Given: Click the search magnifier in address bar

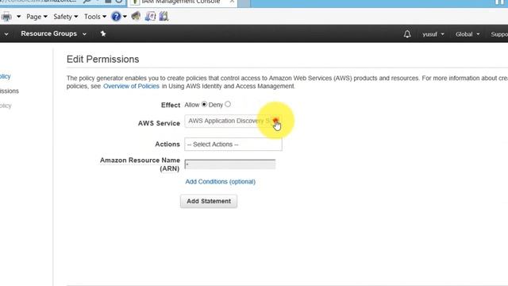Looking at the screenshot, I should click(87, 2).
